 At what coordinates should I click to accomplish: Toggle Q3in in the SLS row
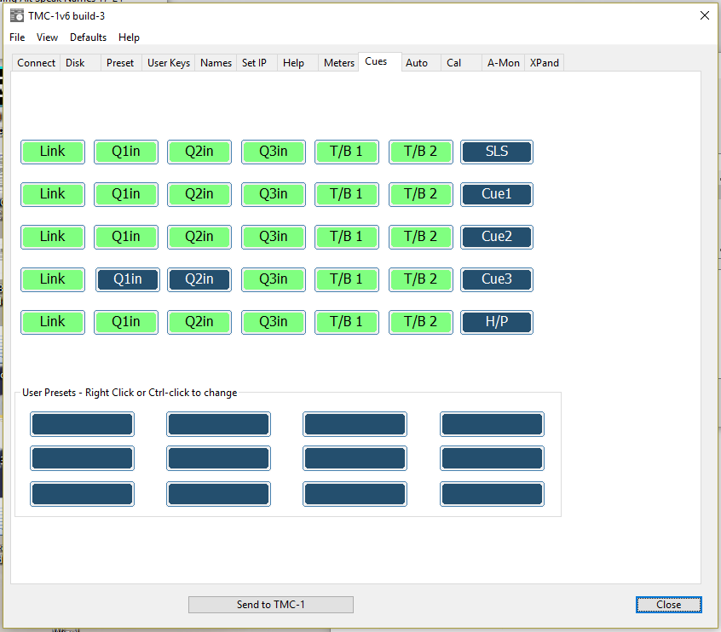[x=273, y=152]
